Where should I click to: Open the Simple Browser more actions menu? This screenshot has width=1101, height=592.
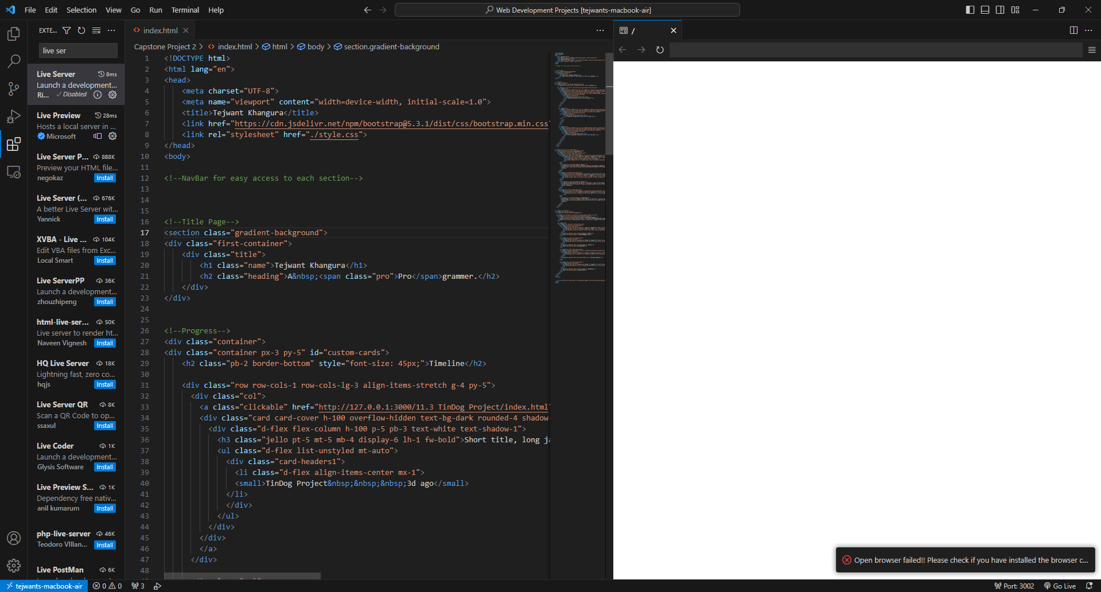coord(1089,30)
